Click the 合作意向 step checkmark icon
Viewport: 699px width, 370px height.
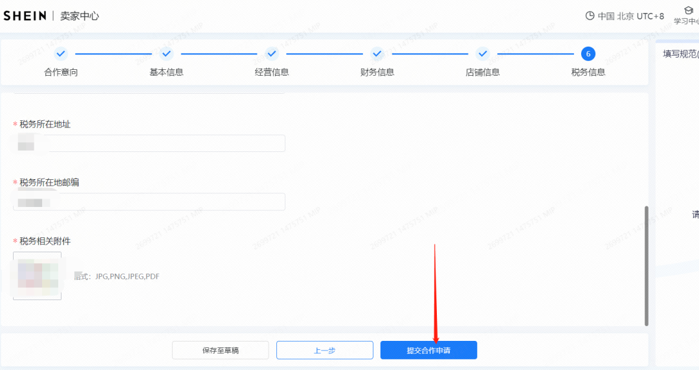tap(61, 54)
